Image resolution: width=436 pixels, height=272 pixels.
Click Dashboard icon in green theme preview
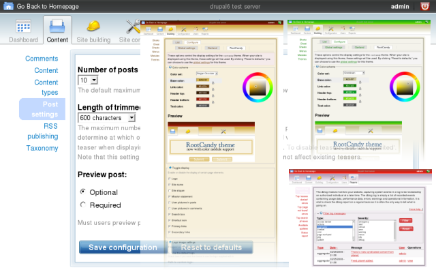(x=296, y=29)
